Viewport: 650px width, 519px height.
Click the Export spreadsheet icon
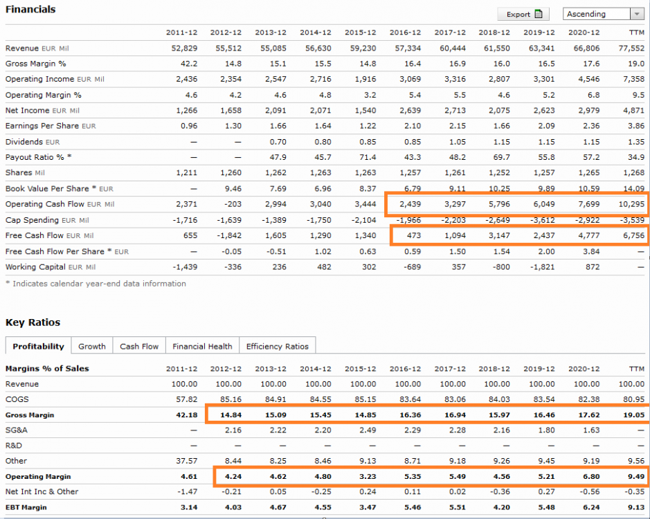540,15
